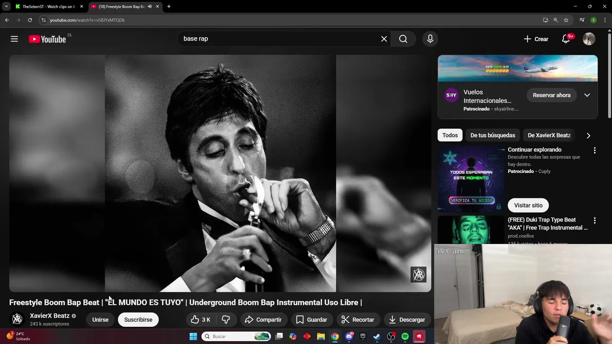Open the Cuply sponsored ad thumbnail
This screenshot has width=612, height=344.
click(x=471, y=178)
